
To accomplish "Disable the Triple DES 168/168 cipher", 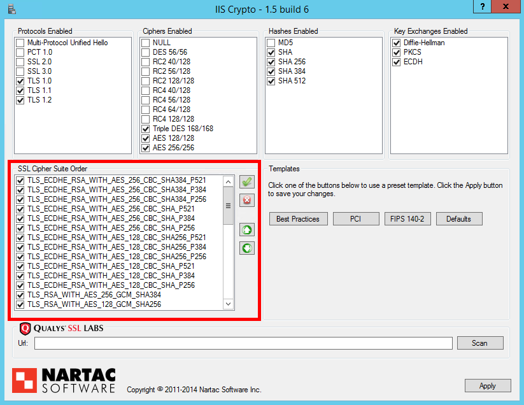I will [x=146, y=129].
